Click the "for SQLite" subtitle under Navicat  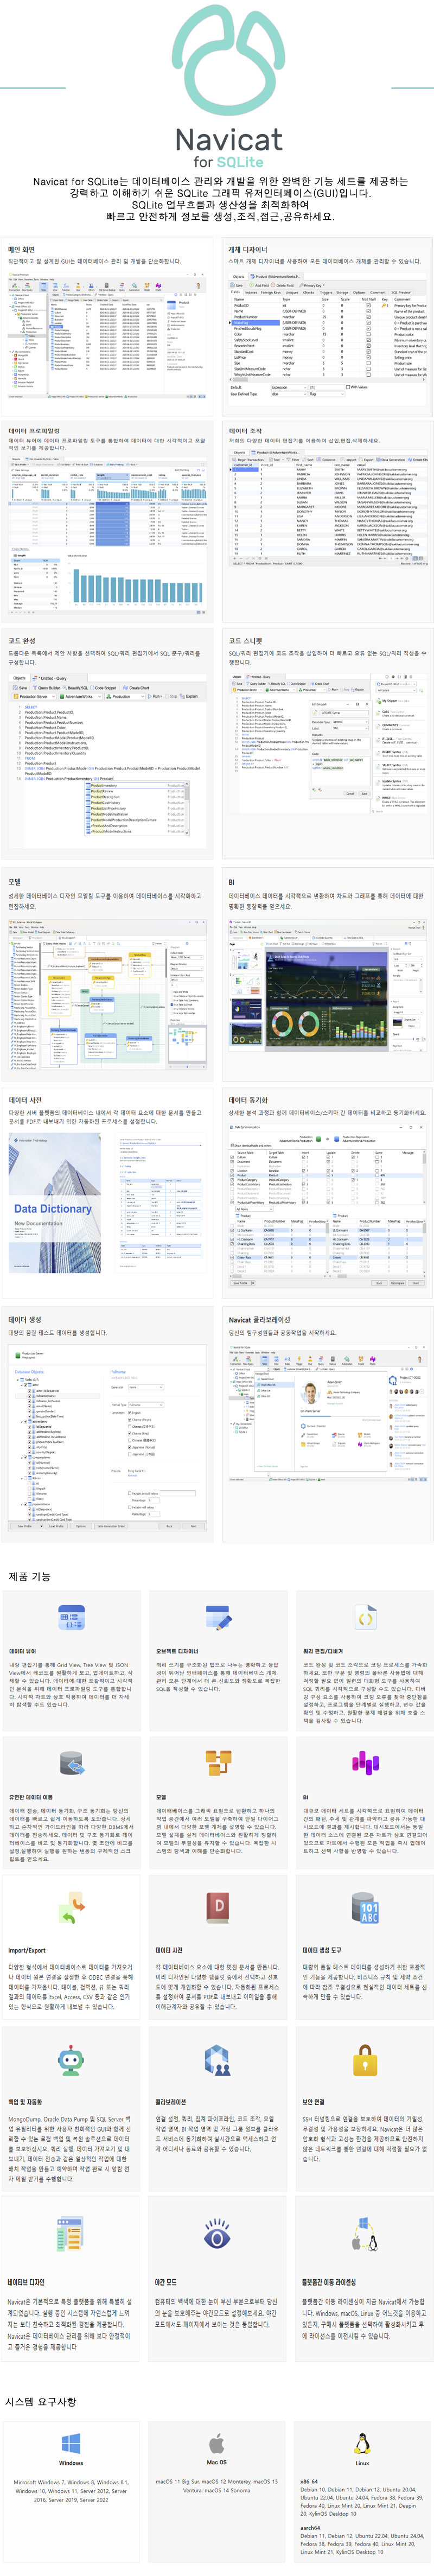pos(229,162)
